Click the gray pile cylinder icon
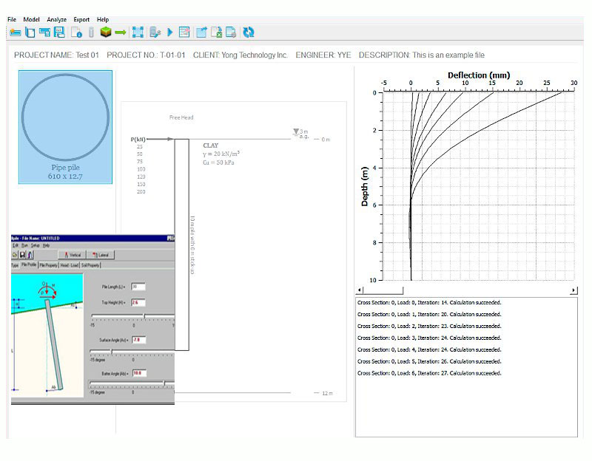The image size is (592, 461). pyautogui.click(x=91, y=32)
